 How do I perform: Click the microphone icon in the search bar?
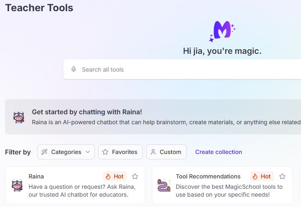pyautogui.click(x=74, y=70)
